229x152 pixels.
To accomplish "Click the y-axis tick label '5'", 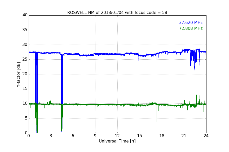I will click(x=26, y=118).
